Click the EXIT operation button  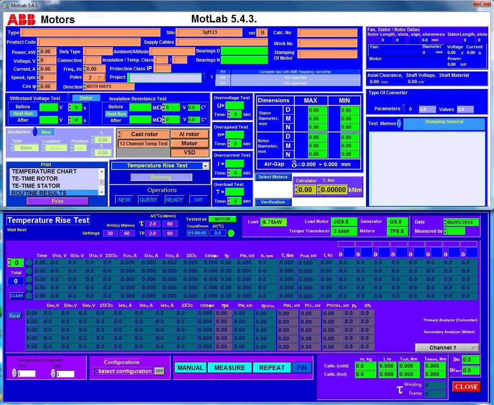pyautogui.click(x=198, y=200)
